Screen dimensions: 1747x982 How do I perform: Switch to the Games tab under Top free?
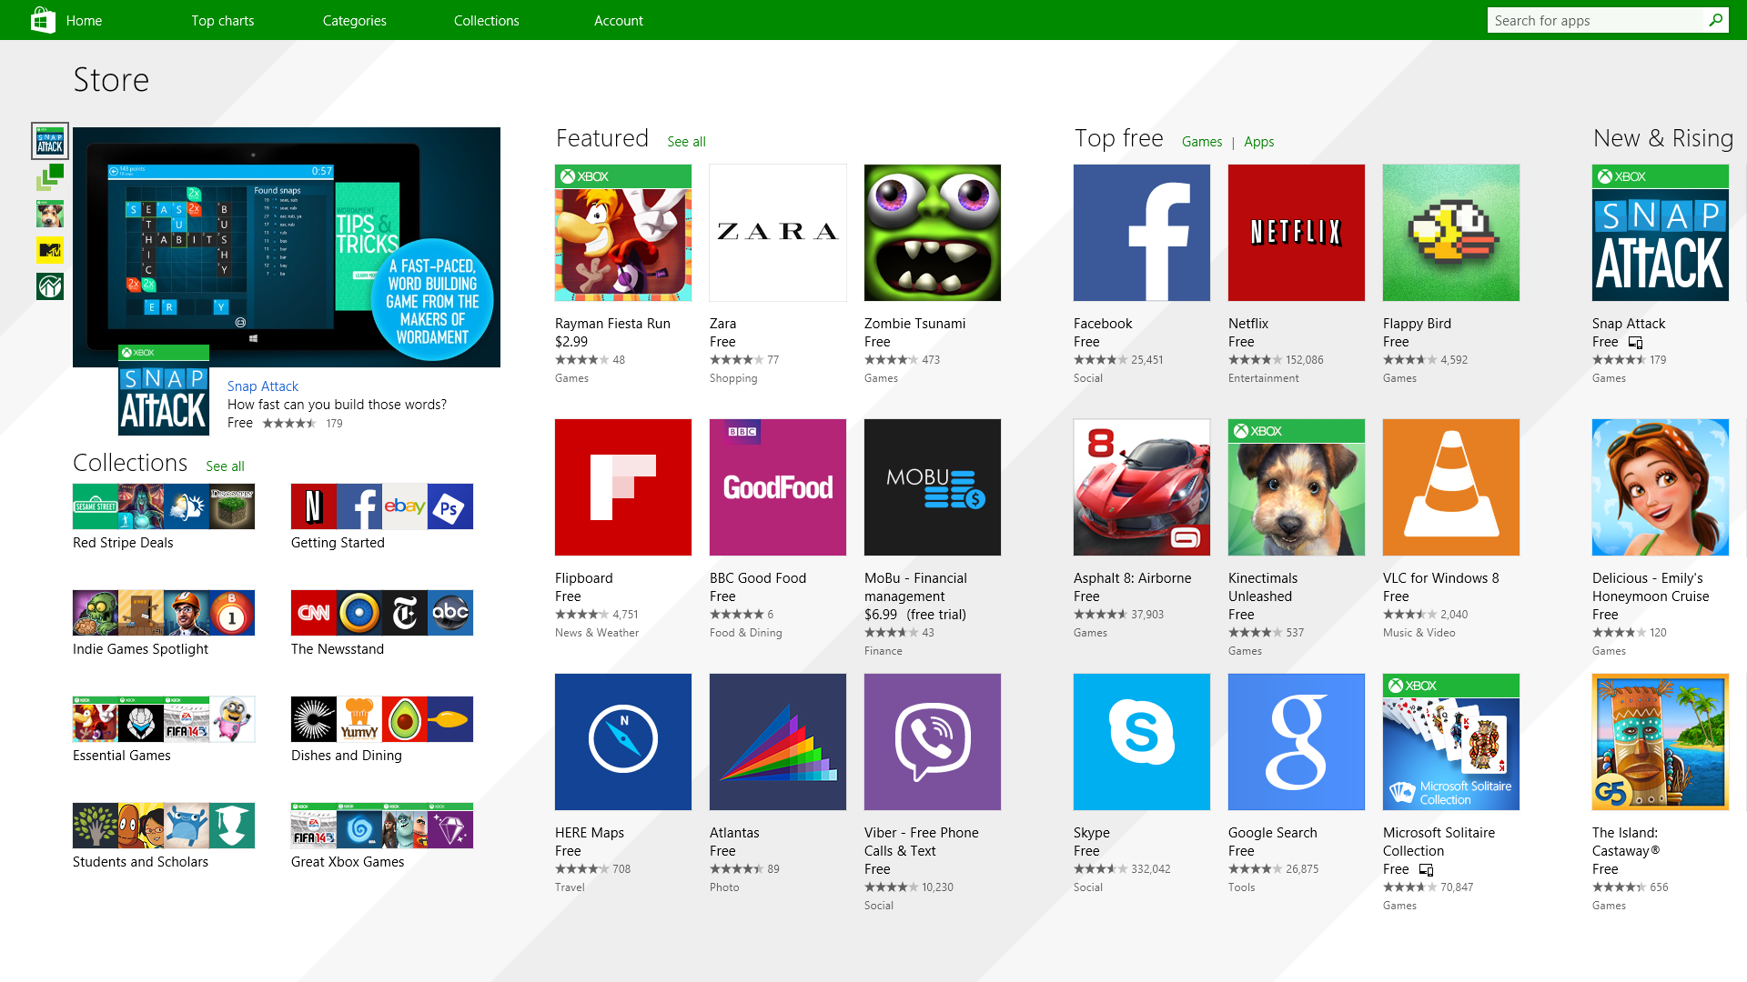[x=1201, y=140]
